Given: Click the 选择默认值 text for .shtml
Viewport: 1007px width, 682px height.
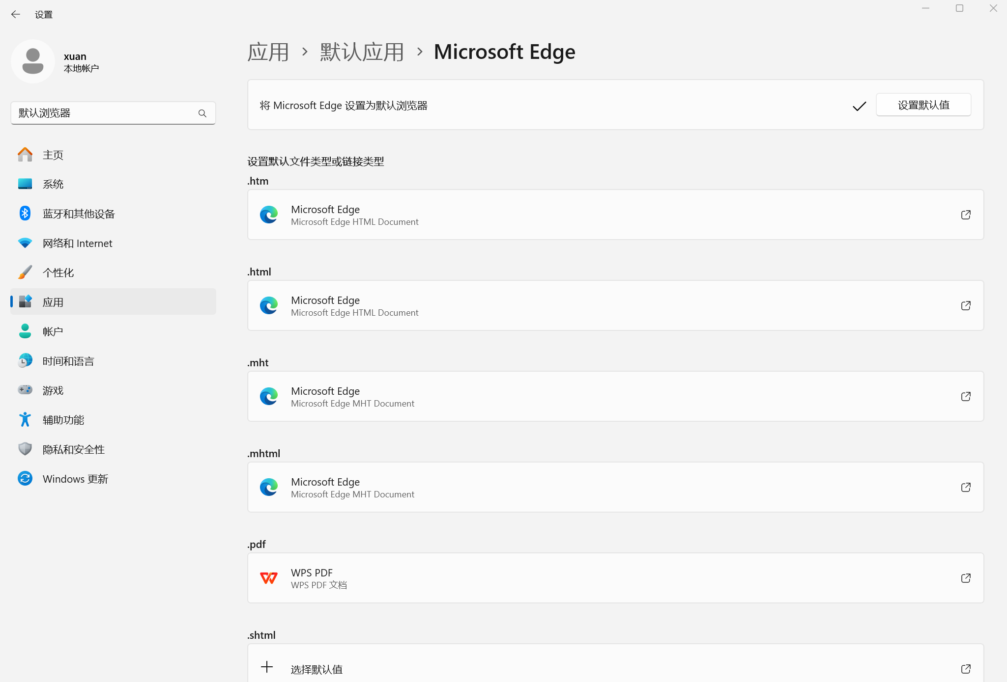Looking at the screenshot, I should pos(316,670).
